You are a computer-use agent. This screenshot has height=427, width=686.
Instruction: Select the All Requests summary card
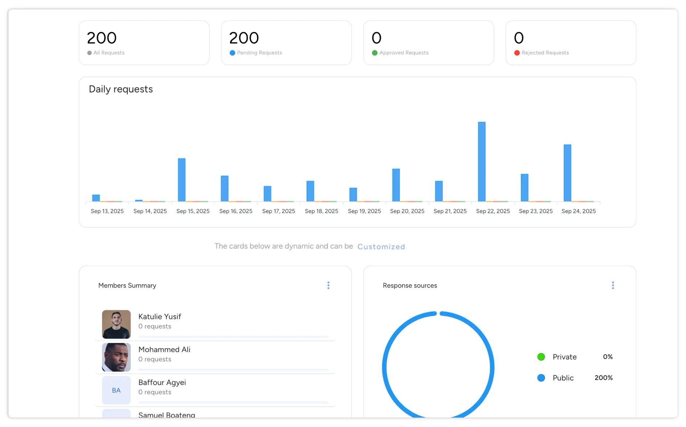pyautogui.click(x=144, y=43)
